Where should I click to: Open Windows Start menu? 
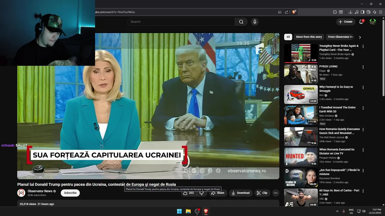[x=179, y=211]
